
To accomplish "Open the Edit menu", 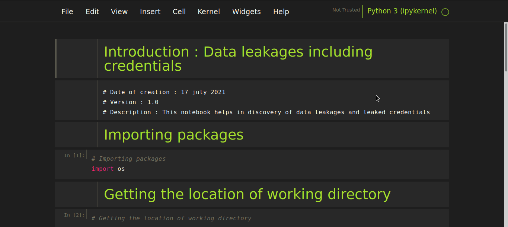I will coord(92,12).
